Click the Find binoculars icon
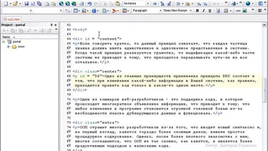 click(162, 3)
